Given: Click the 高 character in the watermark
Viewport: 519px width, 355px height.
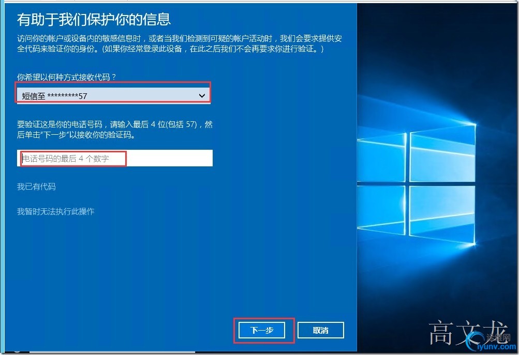Looking at the screenshot, I should [x=442, y=333].
